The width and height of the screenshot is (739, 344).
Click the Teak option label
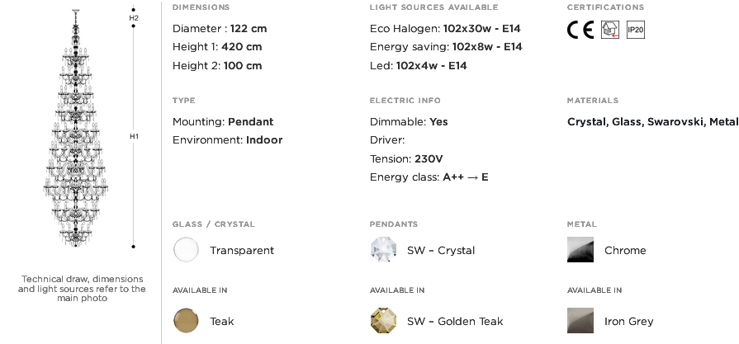[x=221, y=322]
